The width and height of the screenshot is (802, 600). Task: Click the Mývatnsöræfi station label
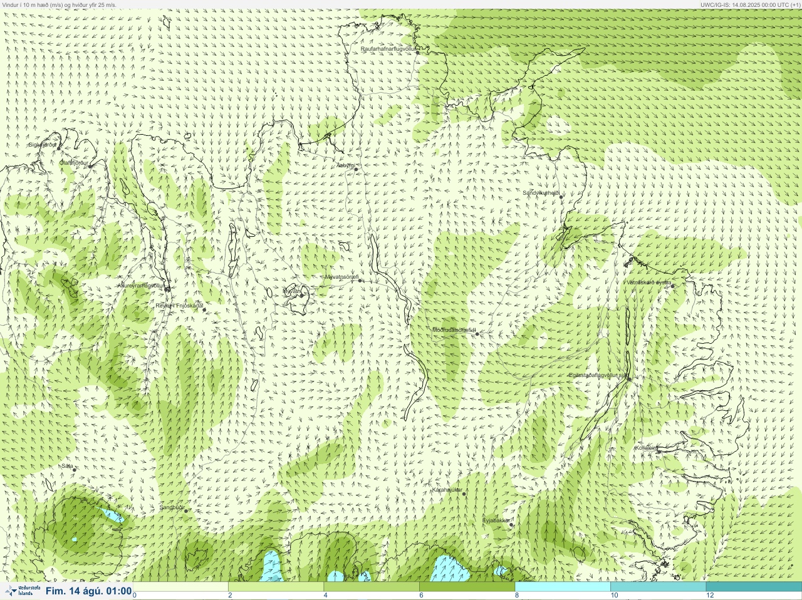click(x=341, y=276)
